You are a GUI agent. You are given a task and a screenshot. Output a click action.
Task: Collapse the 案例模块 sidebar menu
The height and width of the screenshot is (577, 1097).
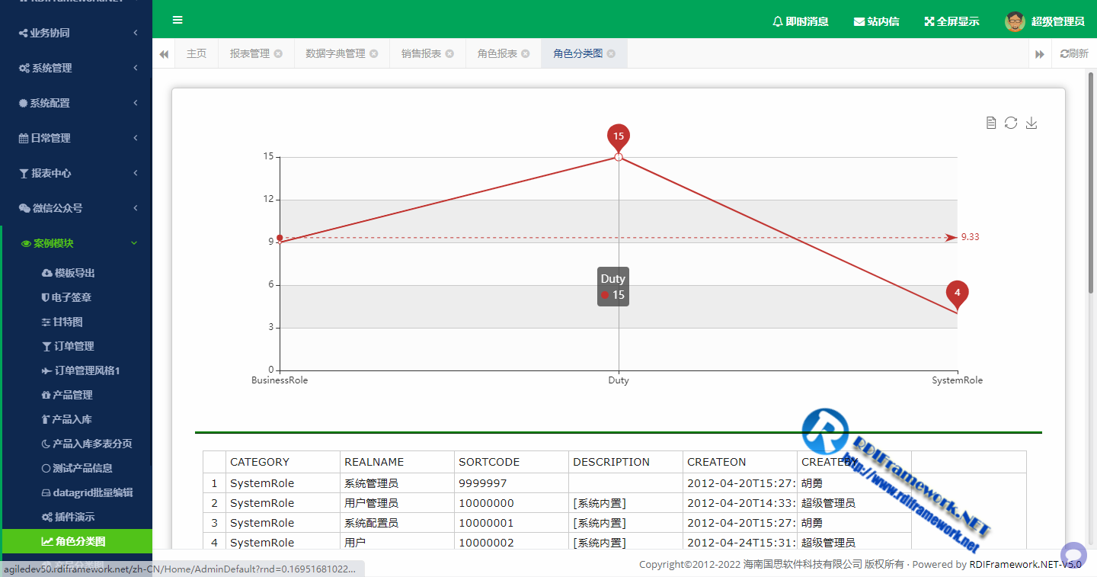point(76,243)
